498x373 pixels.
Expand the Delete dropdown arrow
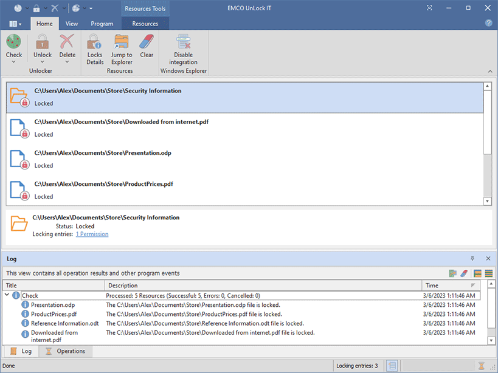tap(67, 61)
